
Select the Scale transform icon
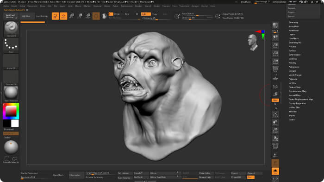coord(80,16)
